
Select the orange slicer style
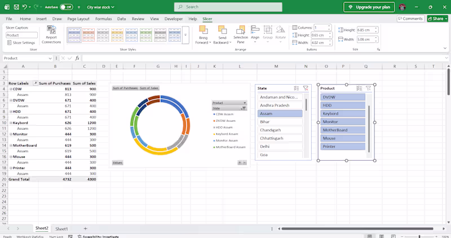(89, 35)
